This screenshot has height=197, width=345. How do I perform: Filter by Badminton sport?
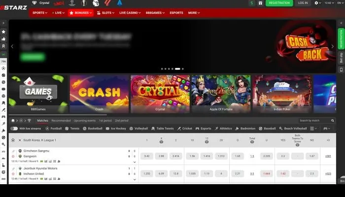(245, 129)
